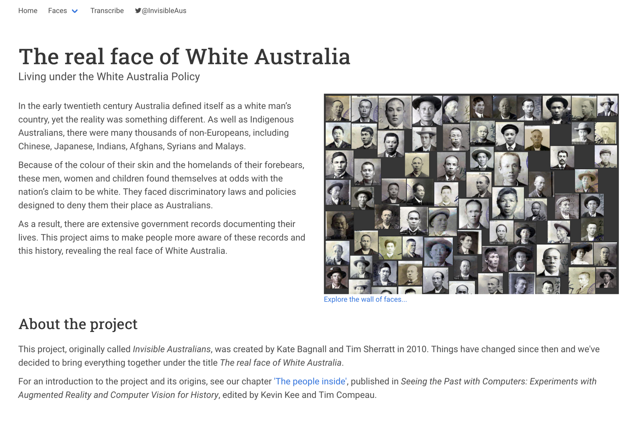This screenshot has height=422, width=639.
Task: Follow the 'Explore the wall of faces...' link
Action: point(365,299)
